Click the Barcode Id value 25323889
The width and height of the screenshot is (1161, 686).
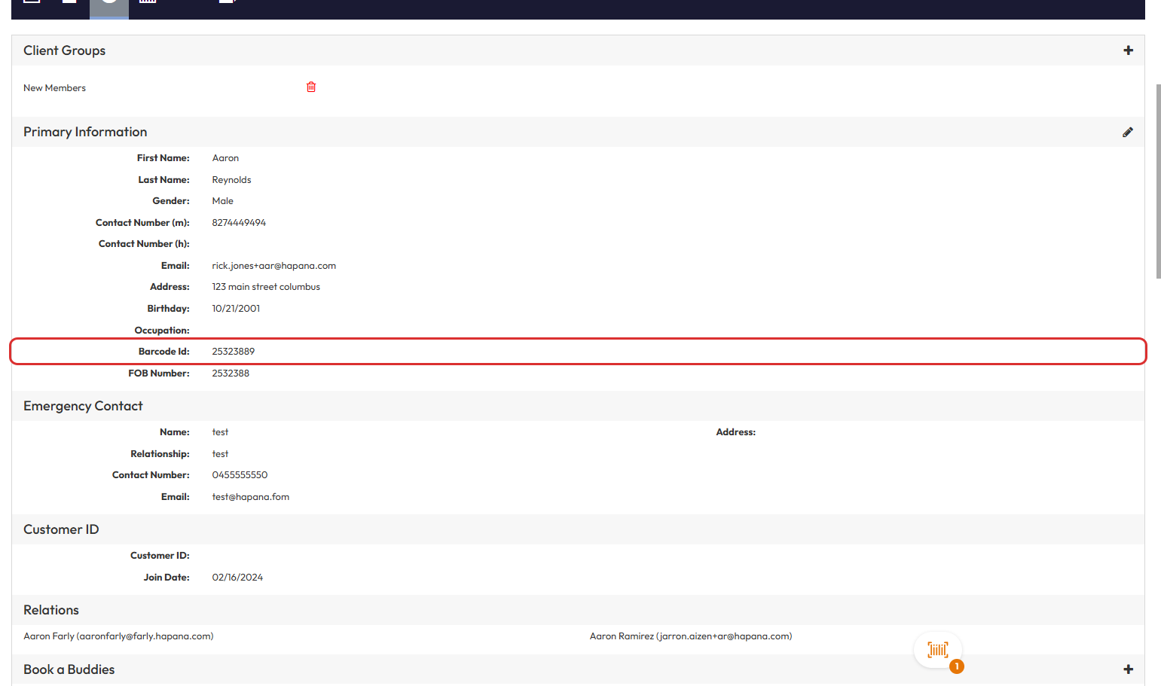pos(233,352)
